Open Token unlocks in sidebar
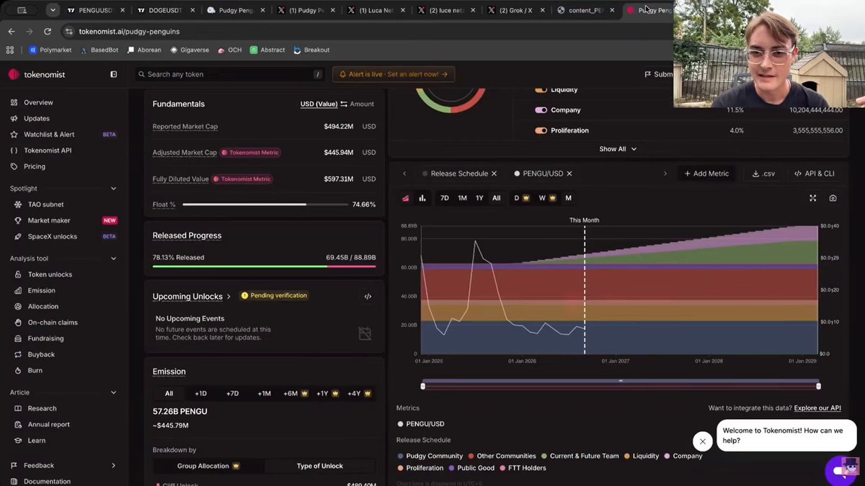Image resolution: width=865 pixels, height=486 pixels. point(50,274)
